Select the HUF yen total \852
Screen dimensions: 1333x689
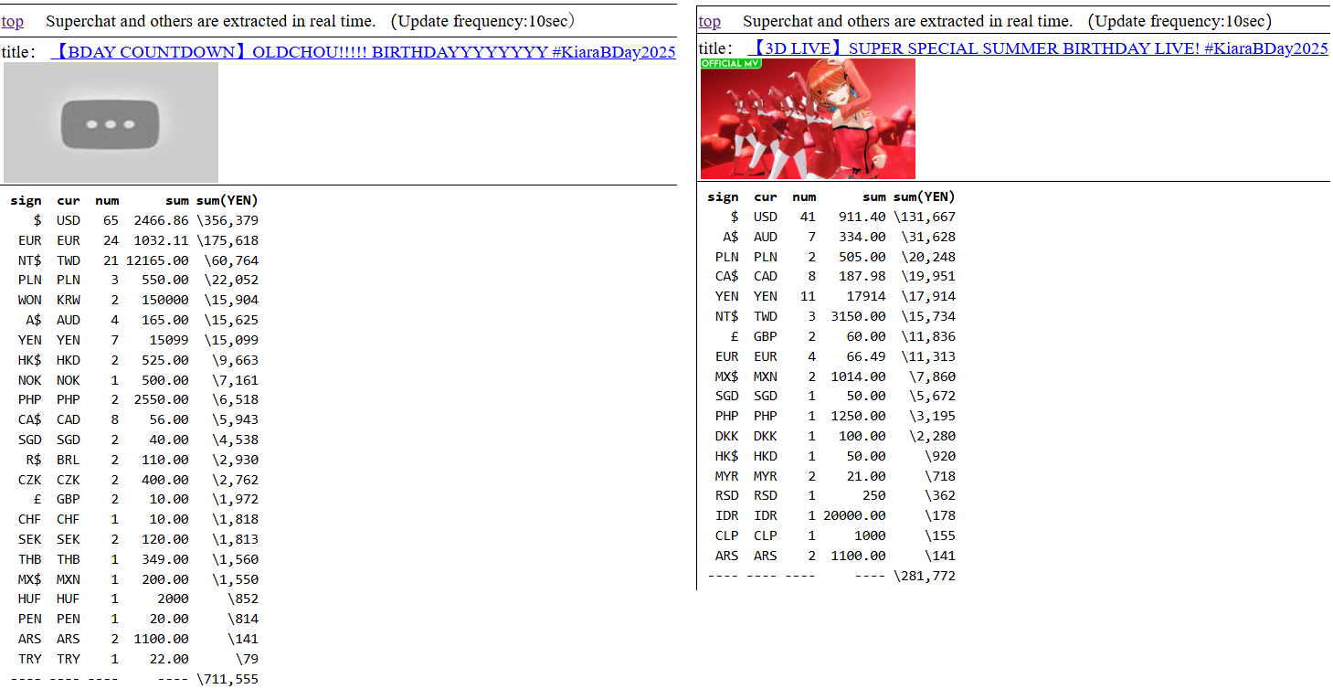coord(243,599)
